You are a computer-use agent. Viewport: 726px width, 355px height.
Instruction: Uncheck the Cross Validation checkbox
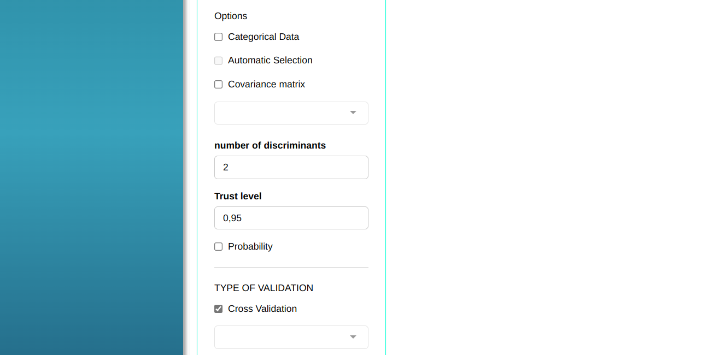click(219, 309)
